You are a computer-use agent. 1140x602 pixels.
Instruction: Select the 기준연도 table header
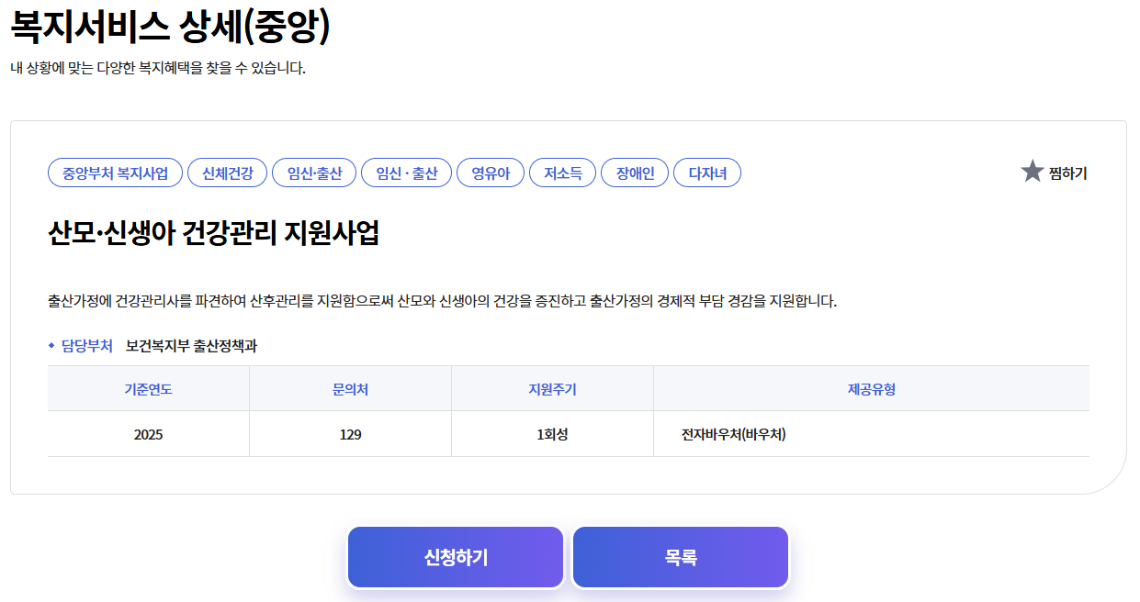148,387
